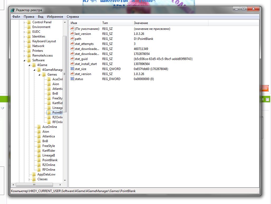
Task: Click the stat_guid string value icon
Action: [72, 59]
